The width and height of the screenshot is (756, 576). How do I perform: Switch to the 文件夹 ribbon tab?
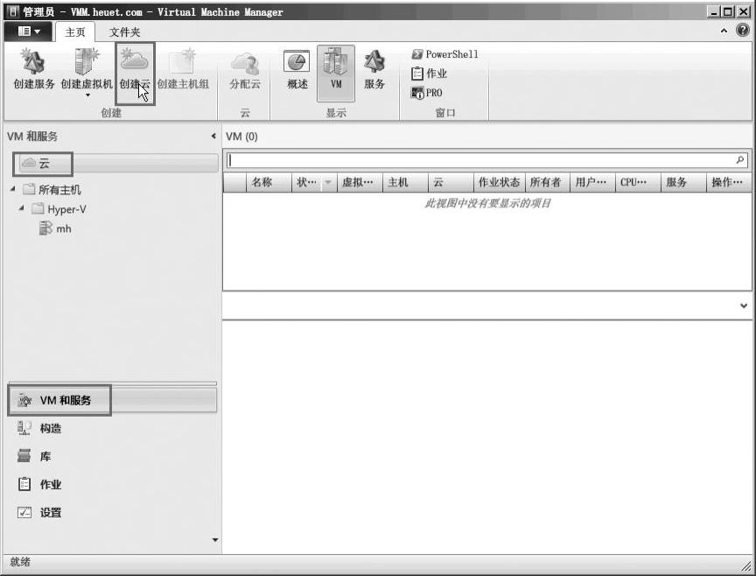tap(124, 32)
